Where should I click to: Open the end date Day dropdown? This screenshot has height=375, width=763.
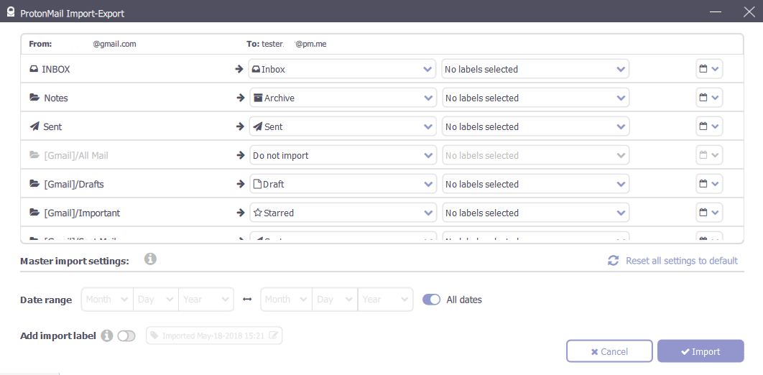(x=335, y=299)
